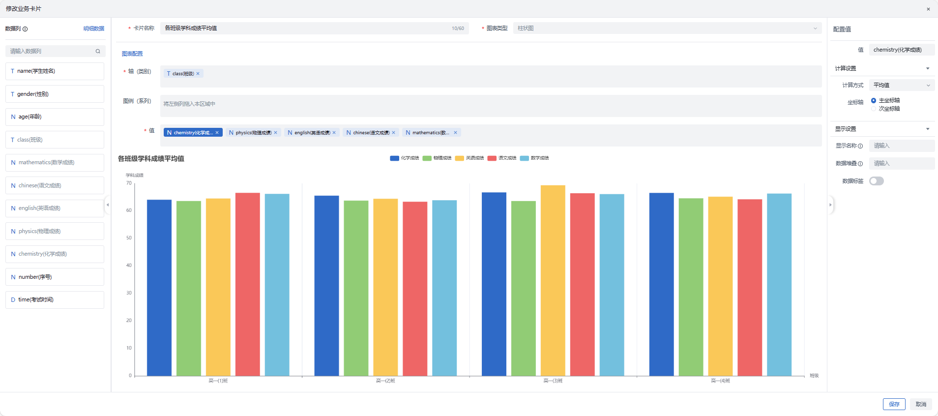Select the chinese(语文成绩) data column
938x416 pixels.
pyautogui.click(x=55, y=185)
